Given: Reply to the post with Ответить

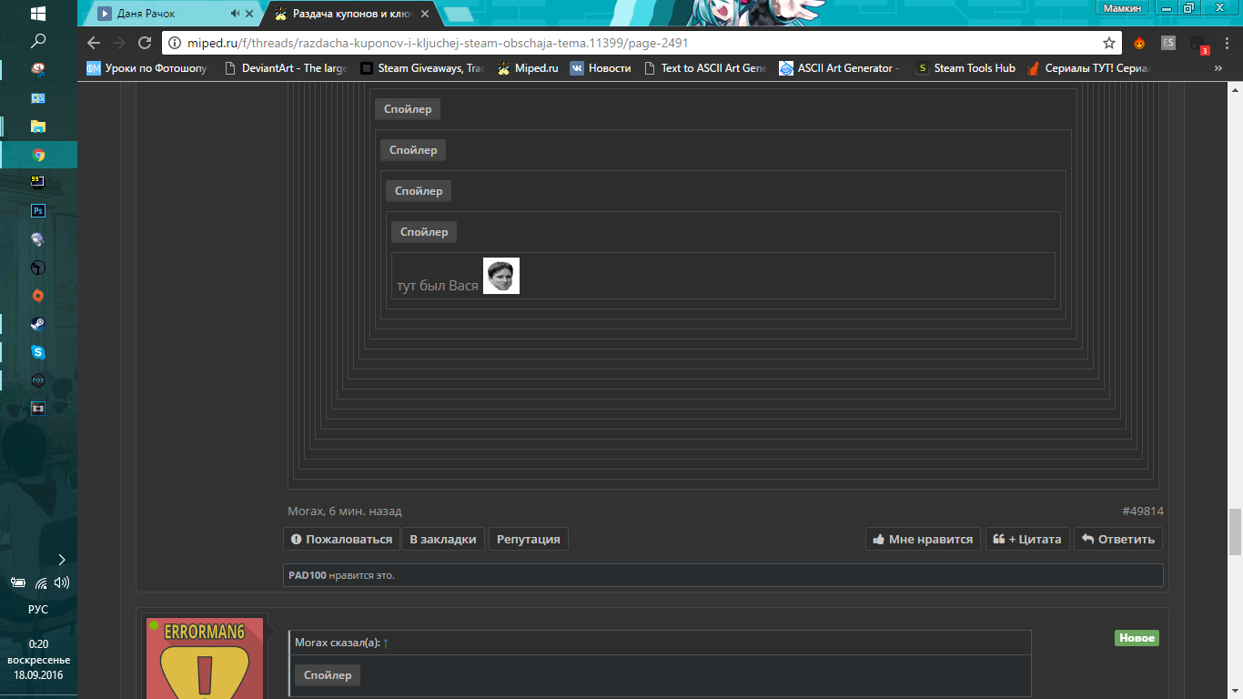Looking at the screenshot, I should coord(1118,539).
